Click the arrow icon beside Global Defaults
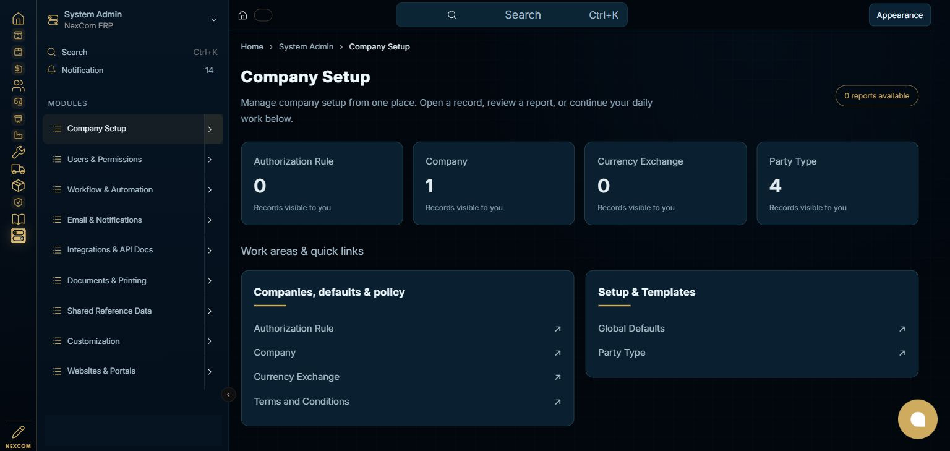950x451 pixels. (902, 329)
